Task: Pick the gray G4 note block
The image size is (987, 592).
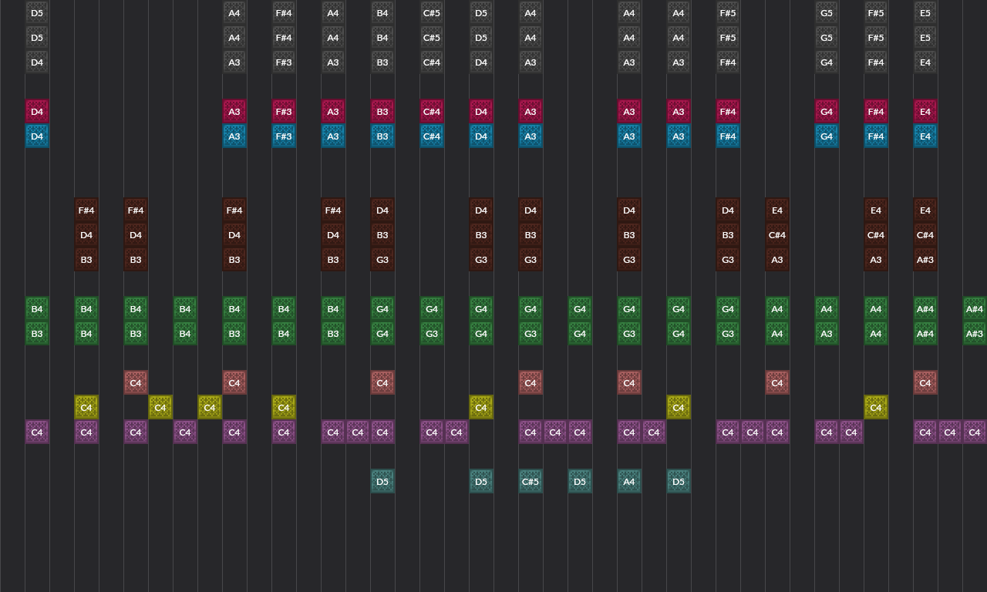Action: (x=827, y=62)
